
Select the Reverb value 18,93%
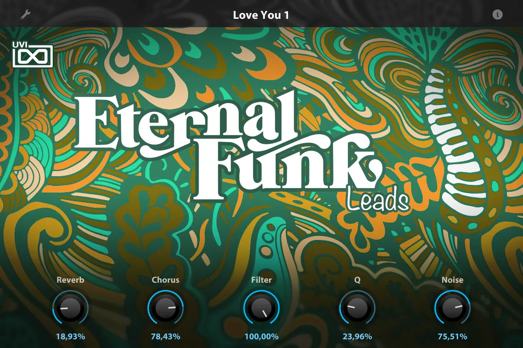click(x=70, y=337)
